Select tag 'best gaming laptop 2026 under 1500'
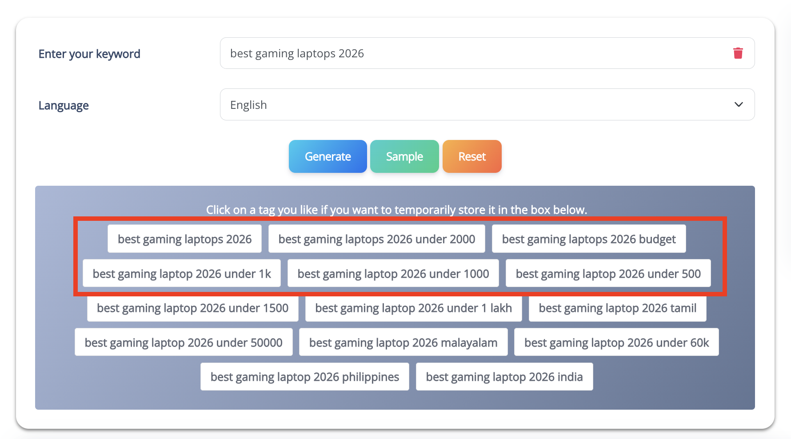Screen dimensions: 791x439 click(192, 308)
